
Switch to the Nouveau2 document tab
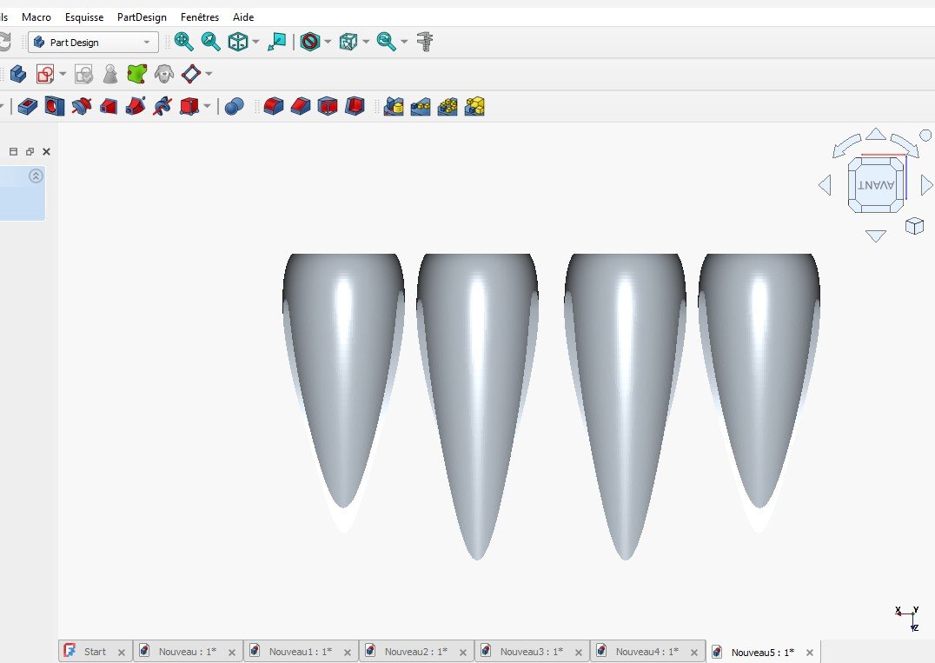tap(414, 652)
